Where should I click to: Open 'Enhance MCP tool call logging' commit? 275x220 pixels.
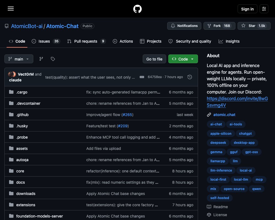pos(123,137)
